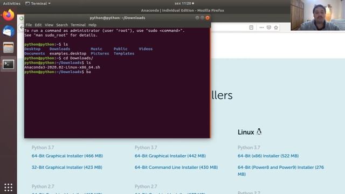Screen dimensions: 345x194
Task: Save page to Pocket icon
Action: coord(269,27)
